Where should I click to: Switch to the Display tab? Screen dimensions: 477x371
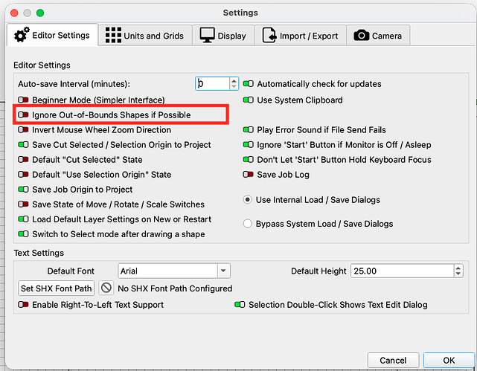223,35
